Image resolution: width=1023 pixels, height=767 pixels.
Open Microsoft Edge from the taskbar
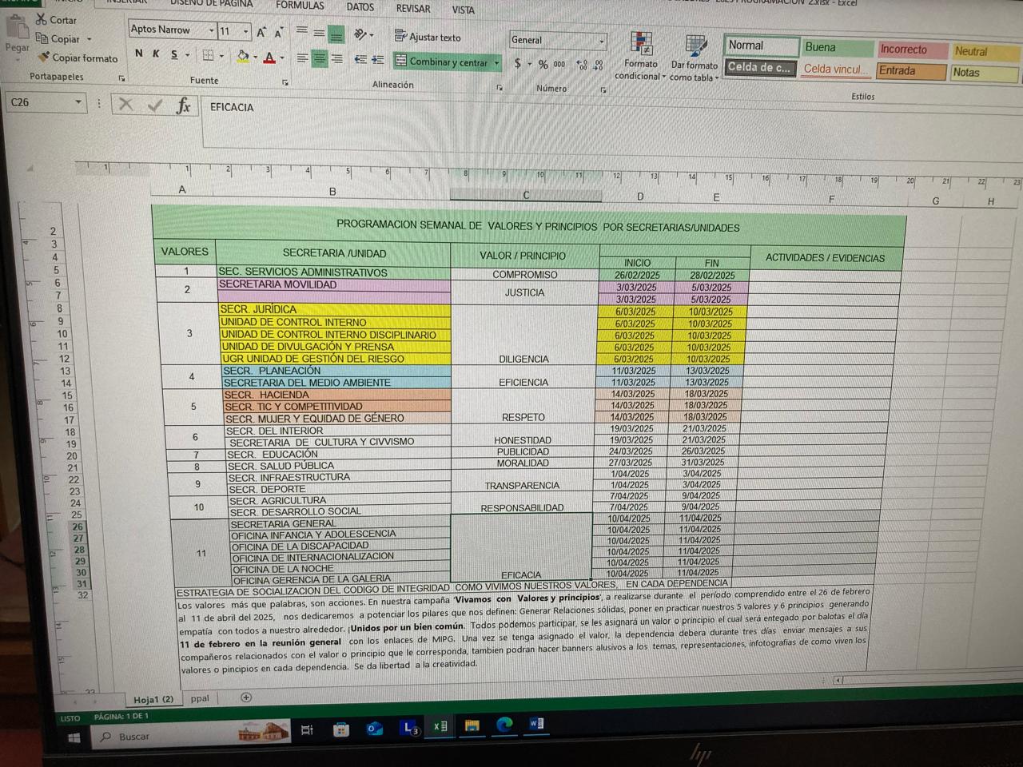coord(504,725)
